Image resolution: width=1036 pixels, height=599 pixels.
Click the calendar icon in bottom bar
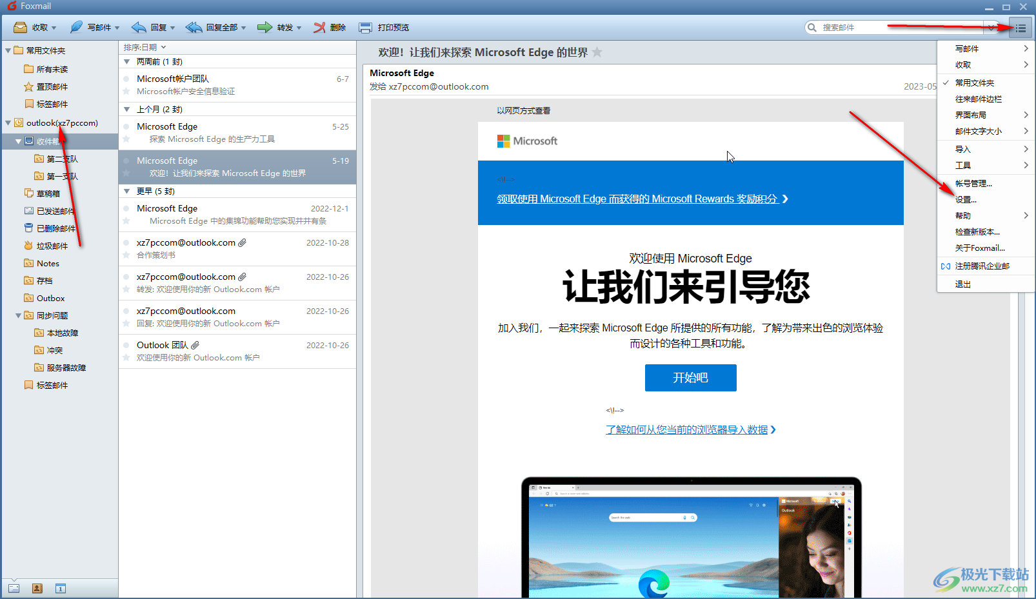[x=61, y=588]
